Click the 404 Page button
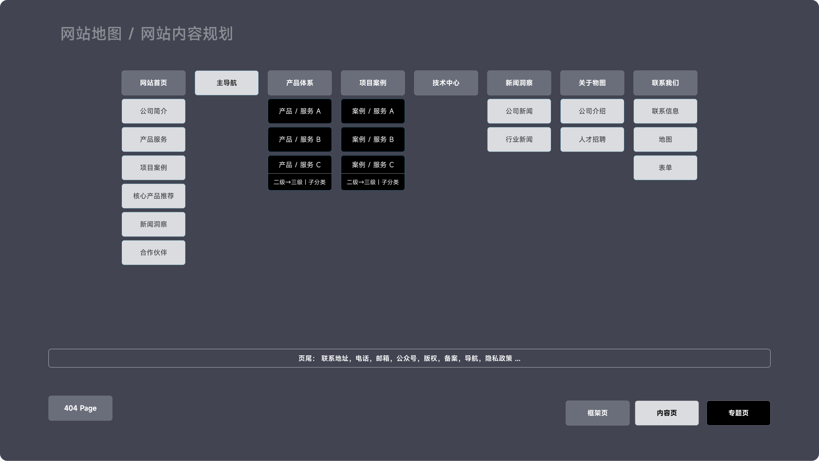Image resolution: width=819 pixels, height=461 pixels. 80,408
